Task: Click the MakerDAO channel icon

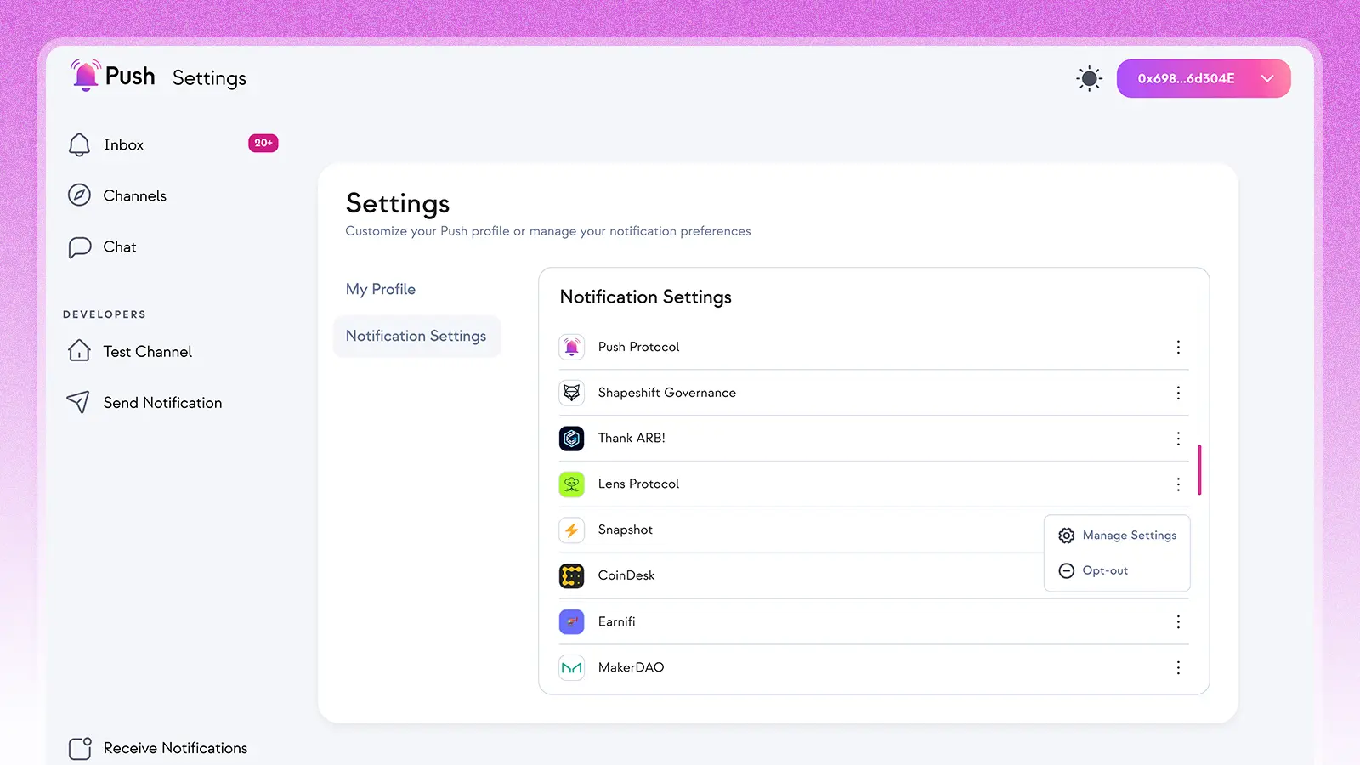Action: pos(571,667)
